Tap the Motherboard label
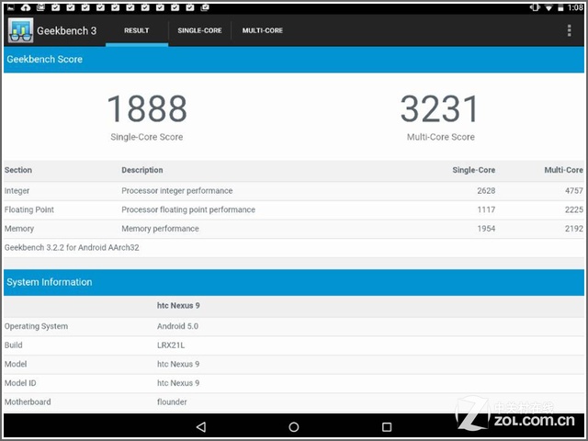588x441 pixels. click(x=28, y=402)
